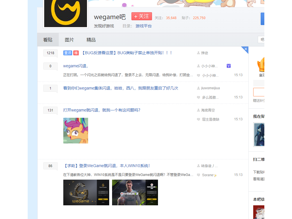
Task: Click the crown icon in the sidebar
Action: [x=261, y=64]
